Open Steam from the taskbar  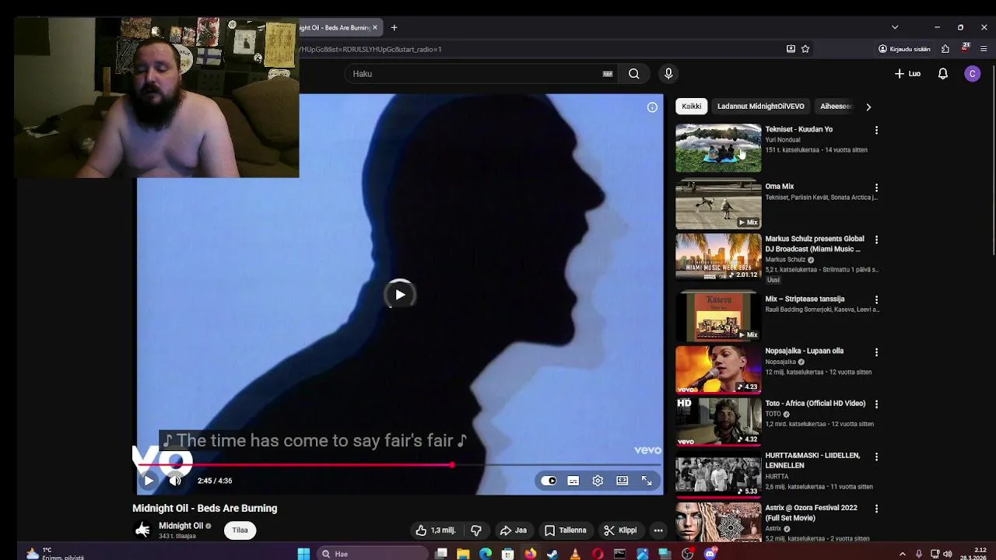point(552,554)
